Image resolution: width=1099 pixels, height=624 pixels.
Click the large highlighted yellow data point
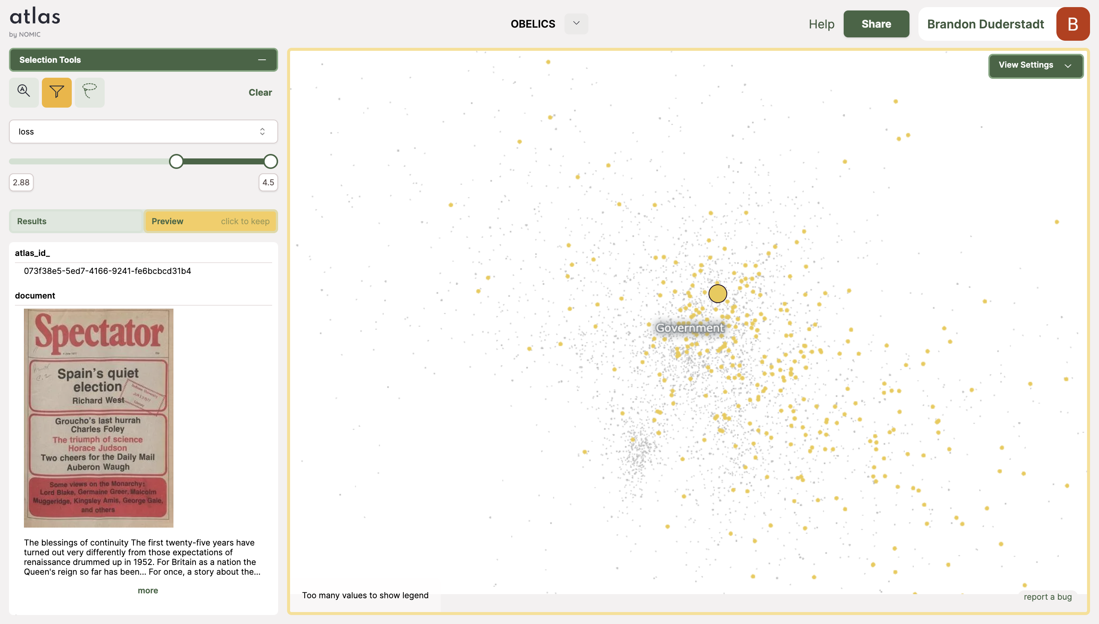point(717,294)
